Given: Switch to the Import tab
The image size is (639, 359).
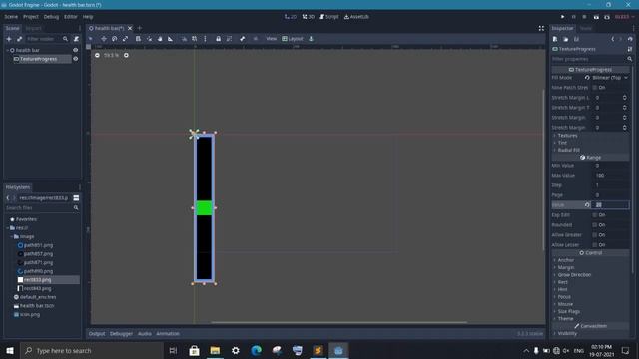Looking at the screenshot, I should pyautogui.click(x=33, y=28).
